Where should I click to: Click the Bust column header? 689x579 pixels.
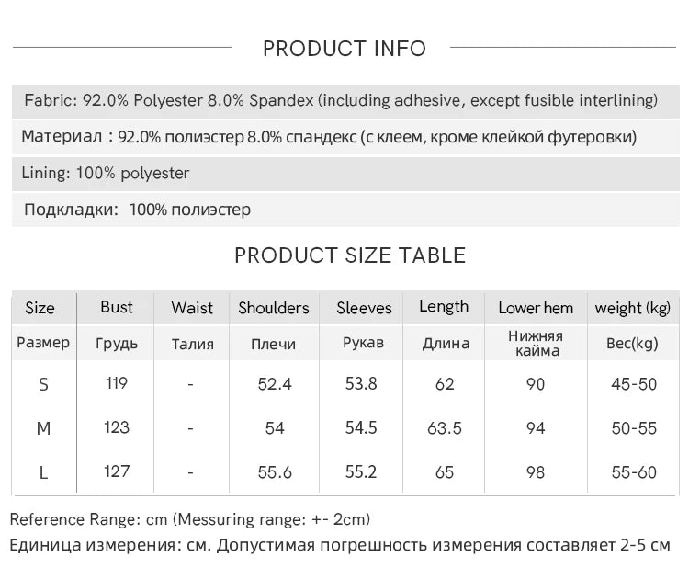[x=117, y=307]
